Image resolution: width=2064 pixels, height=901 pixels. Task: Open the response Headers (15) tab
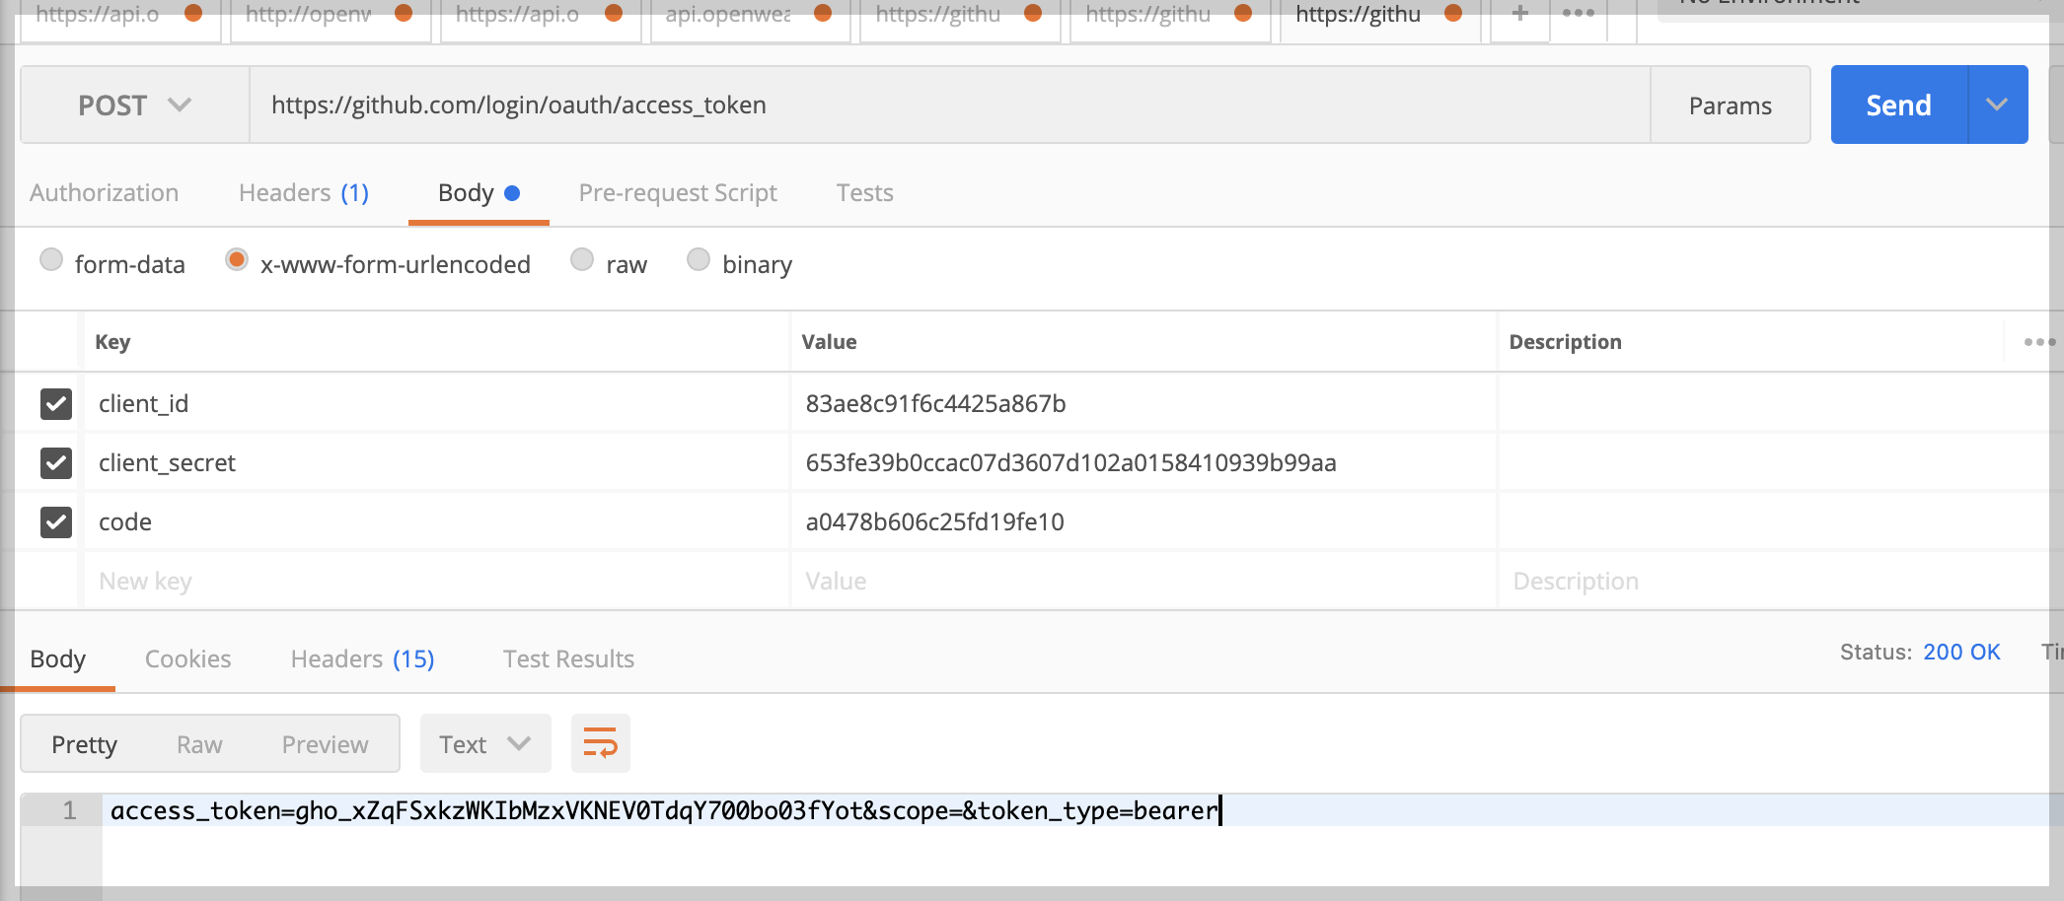point(362,658)
